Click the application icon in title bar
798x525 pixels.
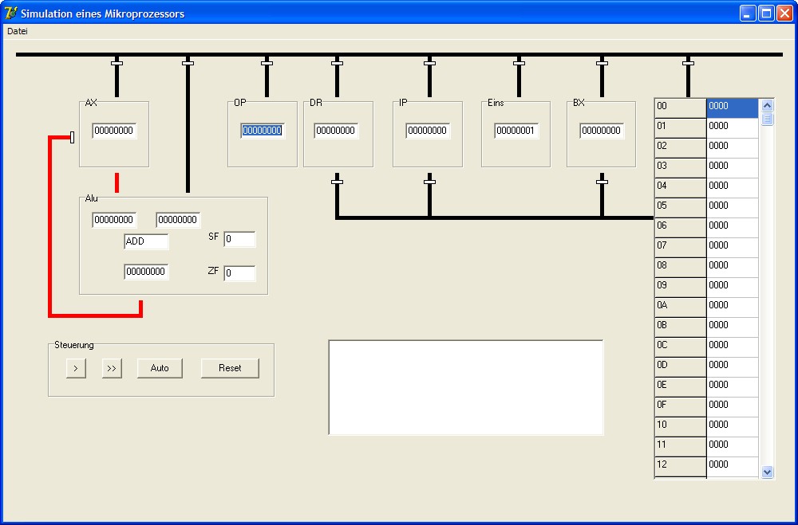pos(10,14)
